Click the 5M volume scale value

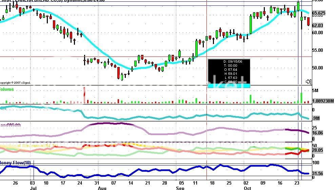click(x=315, y=90)
